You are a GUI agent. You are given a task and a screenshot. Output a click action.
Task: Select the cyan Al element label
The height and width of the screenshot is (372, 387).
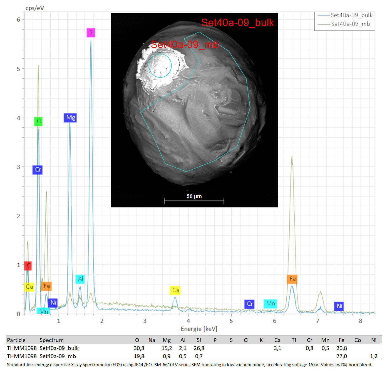click(80, 279)
